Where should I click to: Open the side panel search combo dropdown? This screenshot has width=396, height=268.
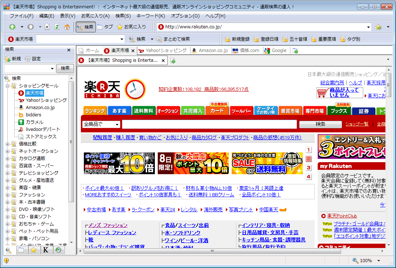[52, 68]
